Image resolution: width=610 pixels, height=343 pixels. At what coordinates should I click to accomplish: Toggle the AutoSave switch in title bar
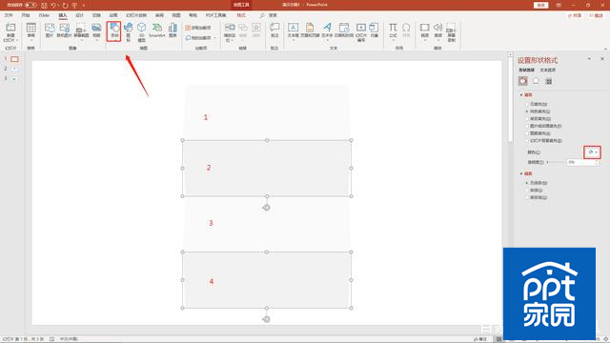[30, 5]
